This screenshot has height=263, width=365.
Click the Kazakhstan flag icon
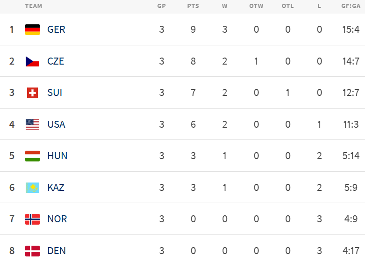[x=32, y=188]
